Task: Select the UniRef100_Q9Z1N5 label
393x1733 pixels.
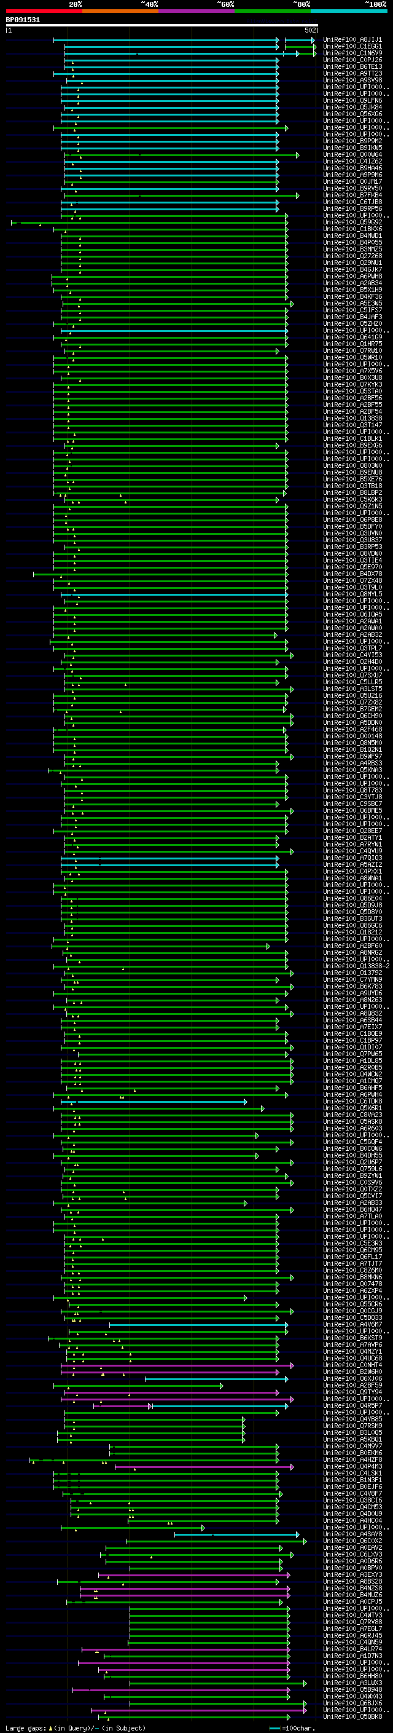Action: coord(352,507)
